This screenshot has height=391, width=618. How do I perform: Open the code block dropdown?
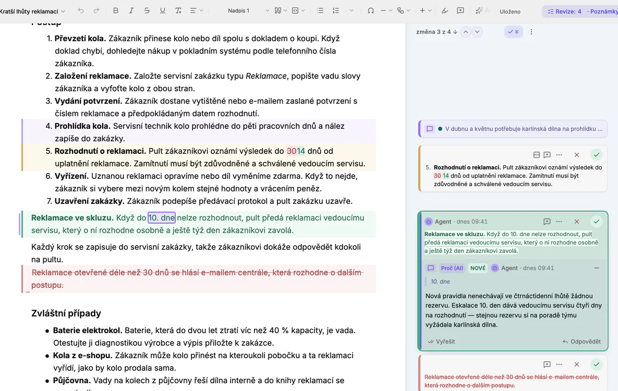[298, 10]
